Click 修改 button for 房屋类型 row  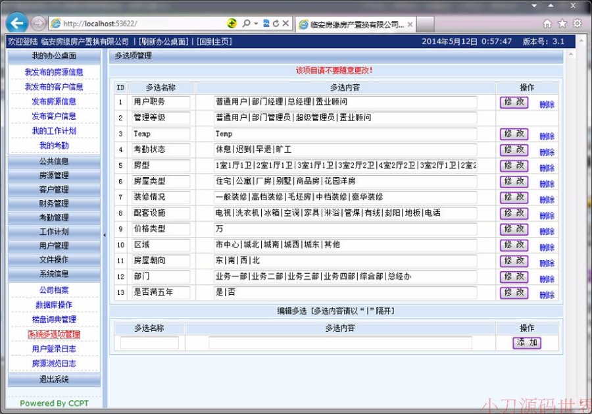pos(514,181)
